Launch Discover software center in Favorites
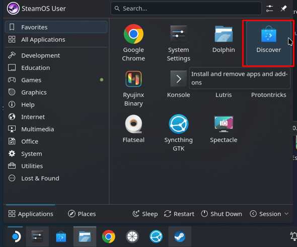The image size is (297, 247). (x=268, y=43)
